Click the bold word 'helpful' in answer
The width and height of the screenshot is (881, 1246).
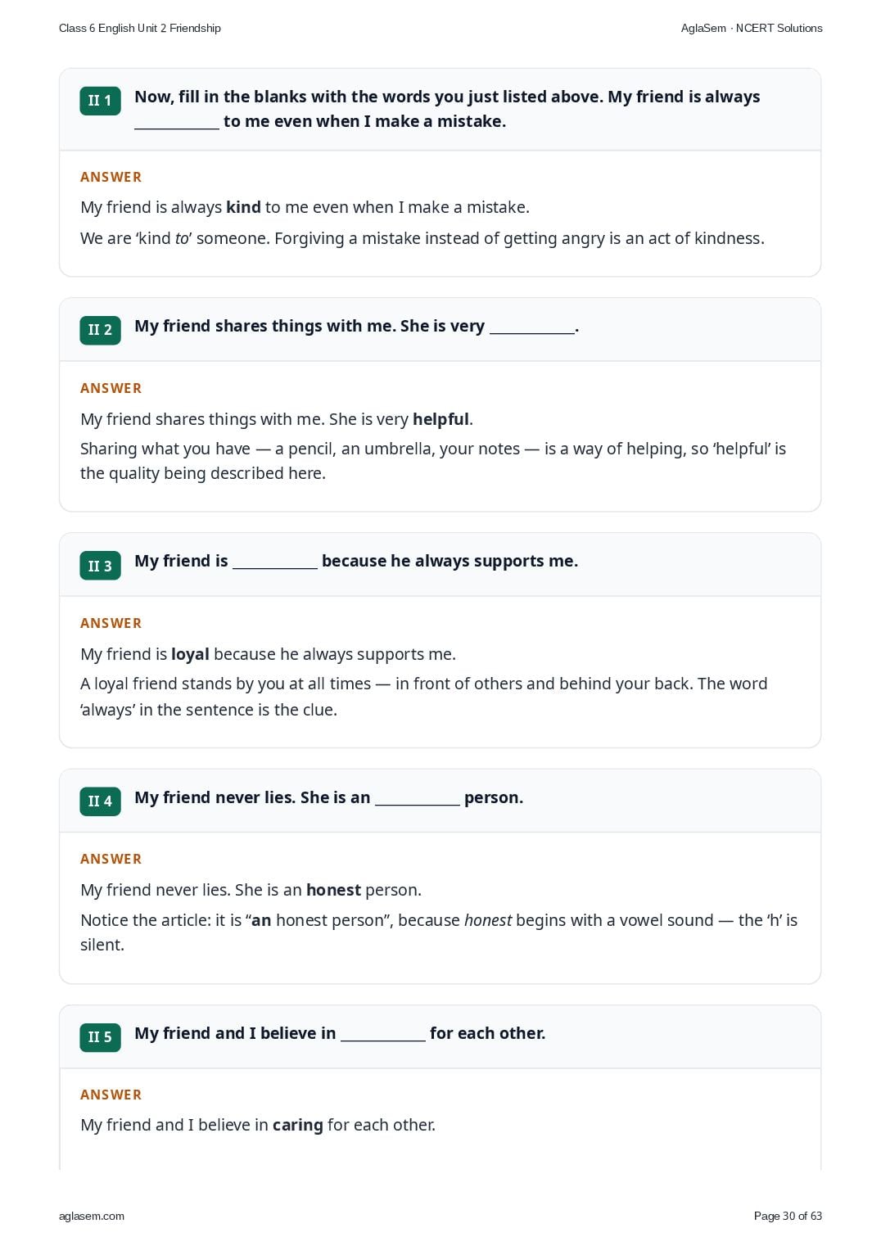point(441,419)
